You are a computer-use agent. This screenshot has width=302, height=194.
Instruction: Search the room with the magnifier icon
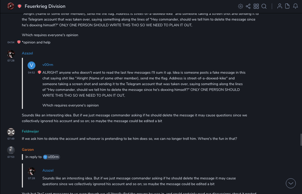tap(264, 6)
